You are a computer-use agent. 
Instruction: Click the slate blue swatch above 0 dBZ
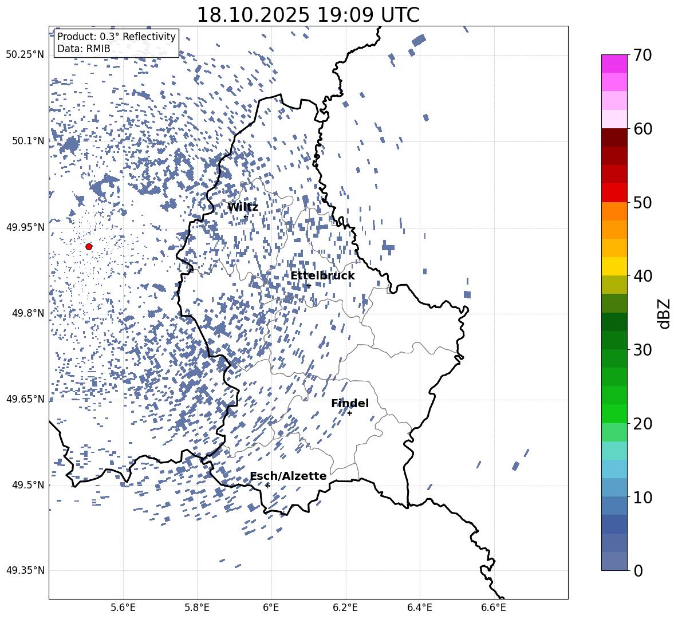click(x=614, y=561)
